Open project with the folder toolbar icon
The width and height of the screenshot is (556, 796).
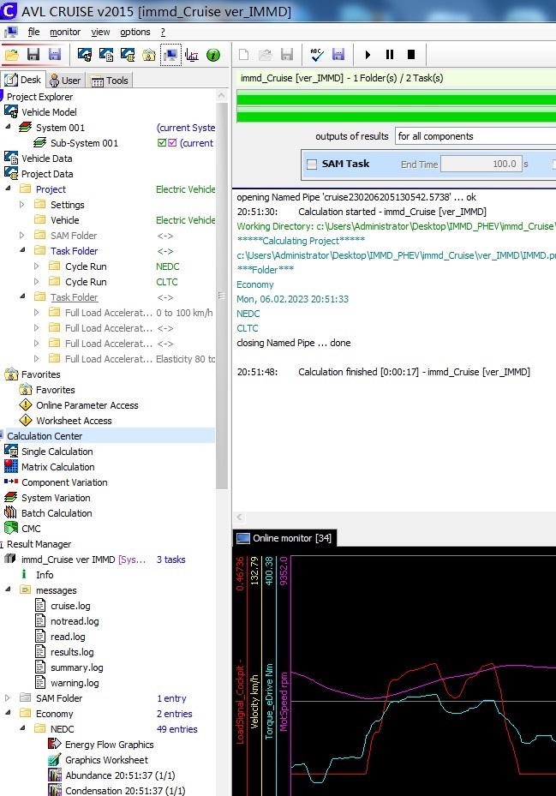[x=12, y=55]
